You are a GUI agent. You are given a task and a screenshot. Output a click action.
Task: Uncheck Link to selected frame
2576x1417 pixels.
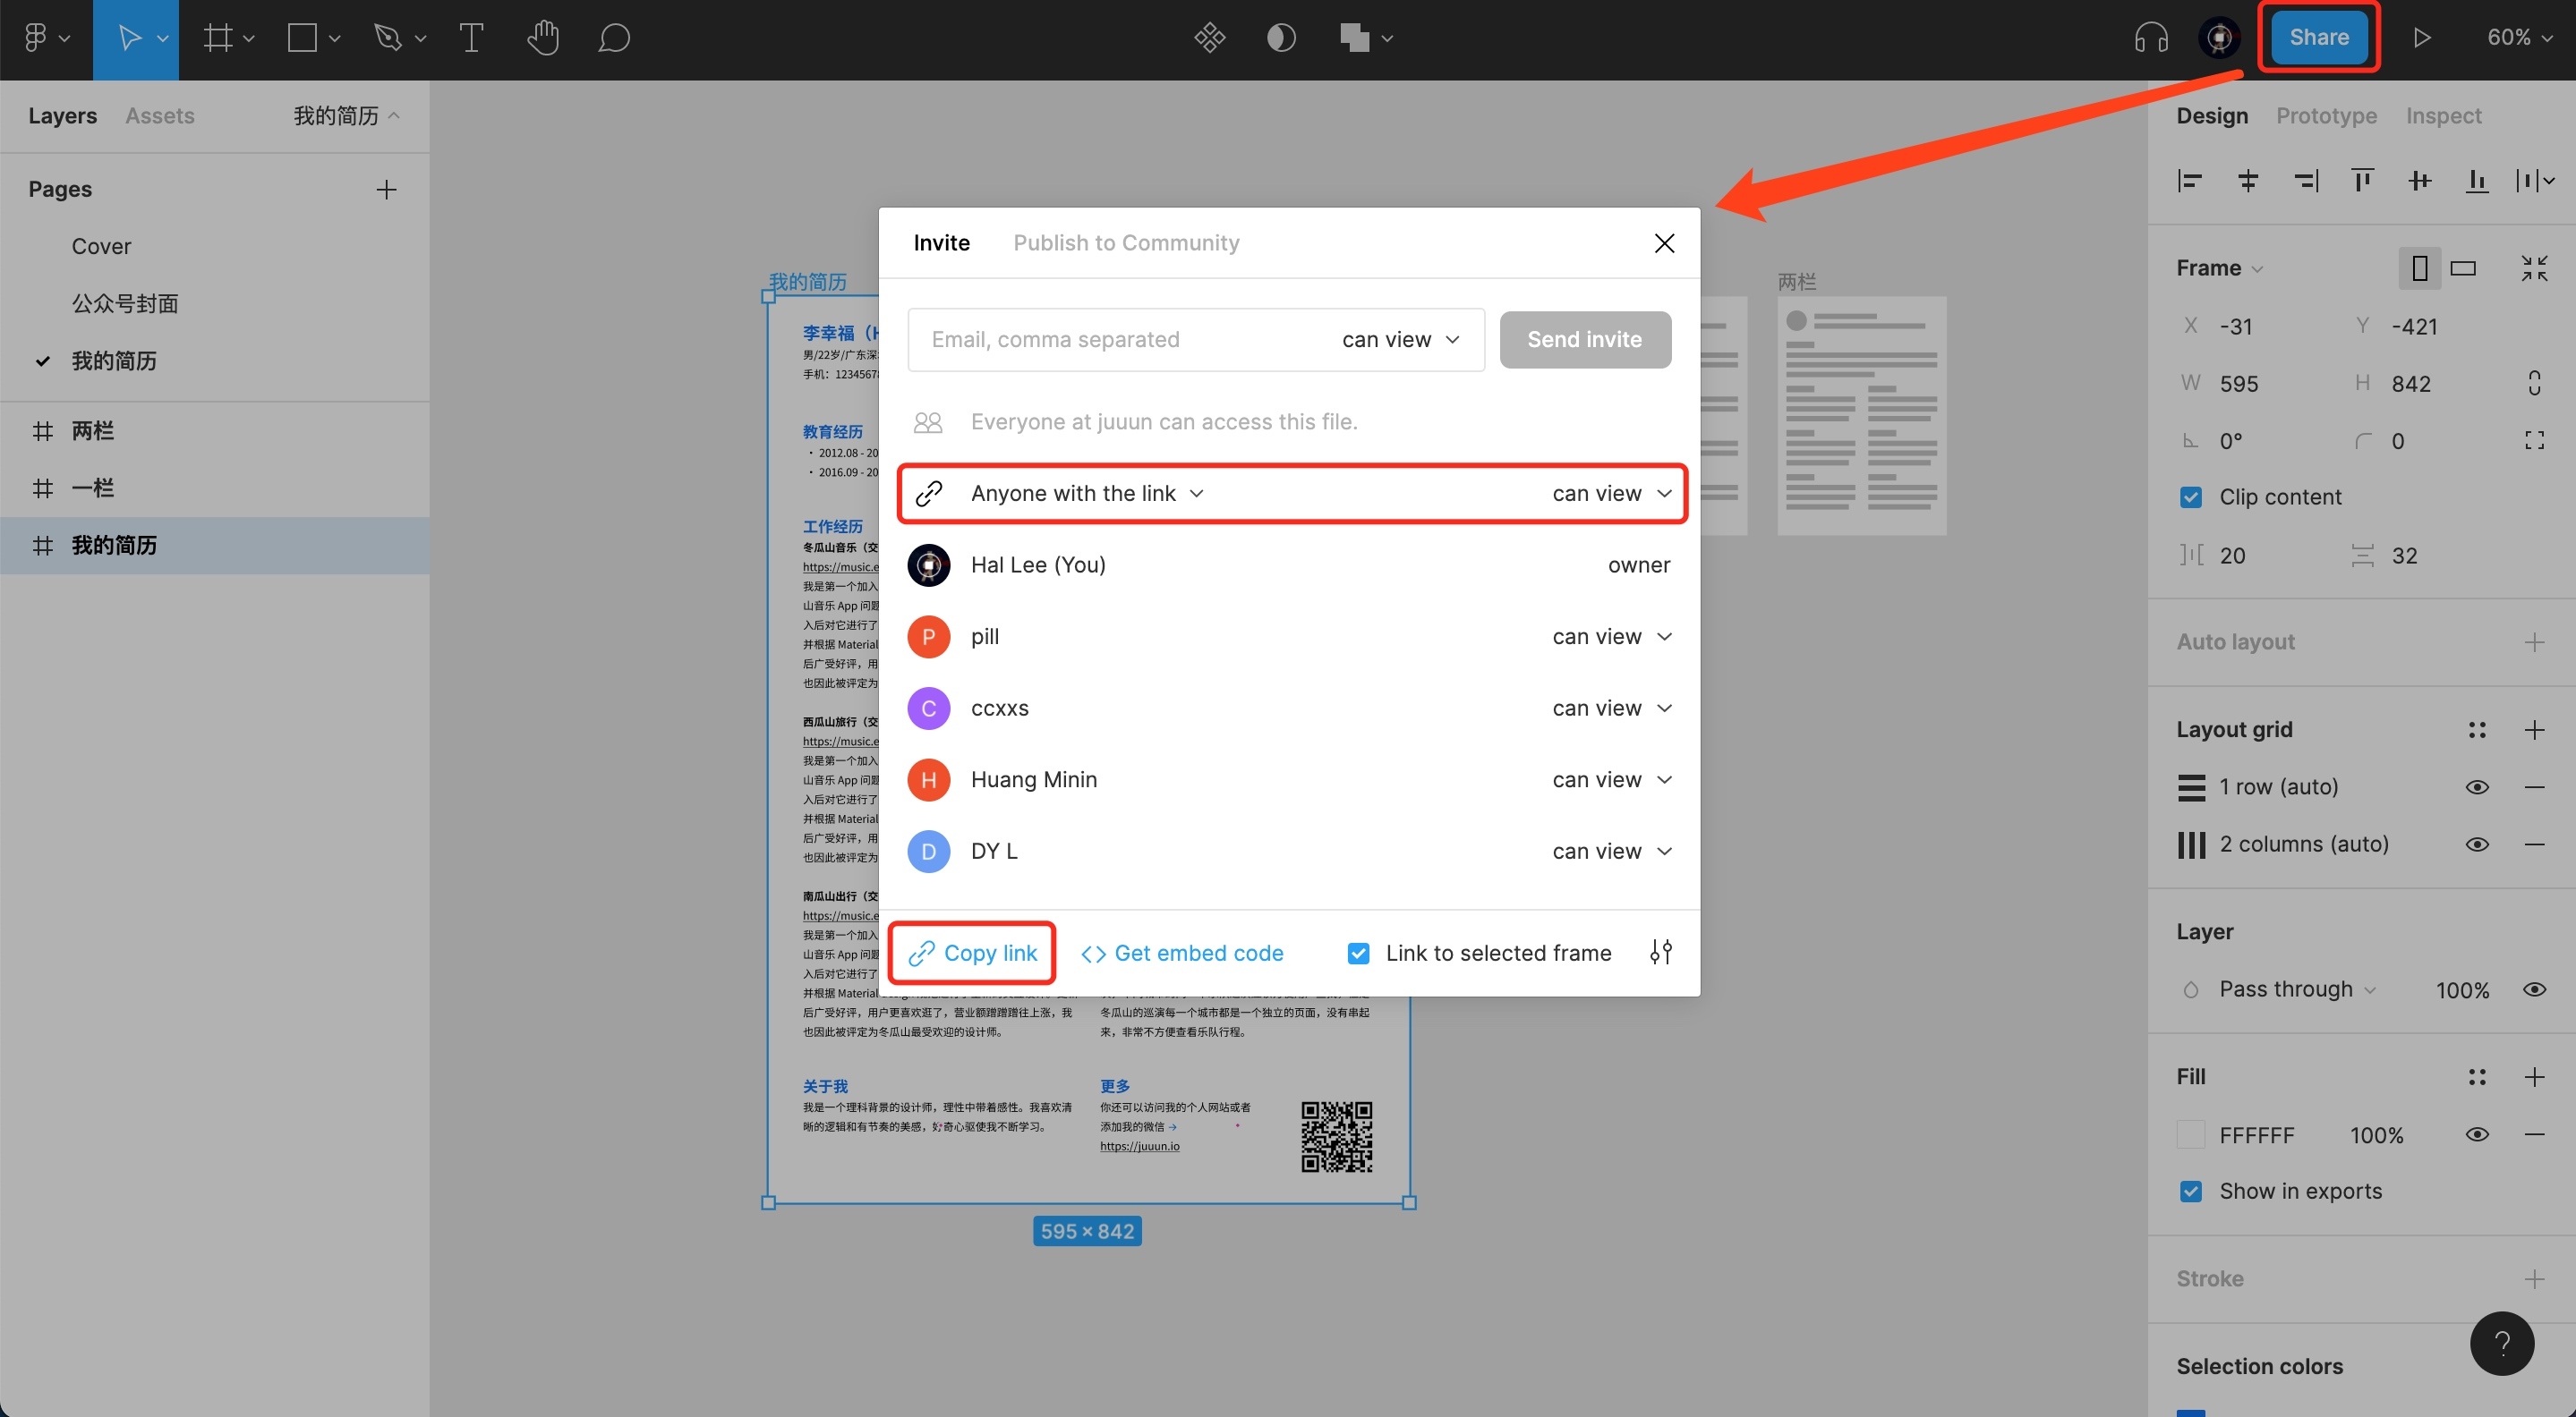click(1358, 954)
